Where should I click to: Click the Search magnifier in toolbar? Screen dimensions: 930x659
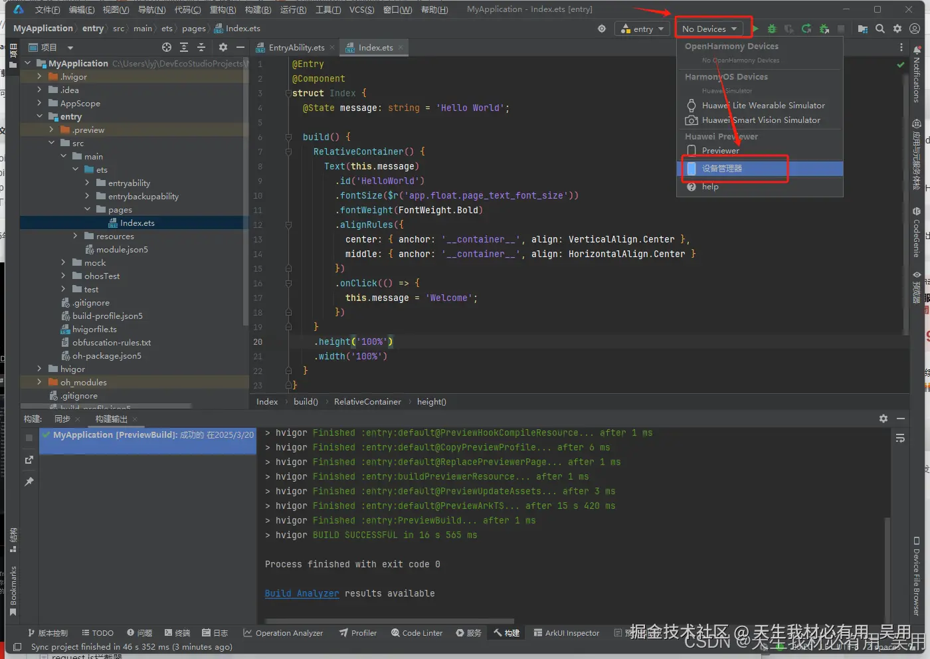[880, 29]
